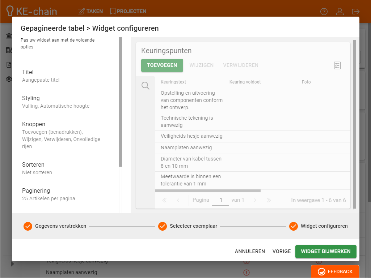371x278 pixels.
Task: Select the Gegevens verstrekken step
Action: click(55, 226)
